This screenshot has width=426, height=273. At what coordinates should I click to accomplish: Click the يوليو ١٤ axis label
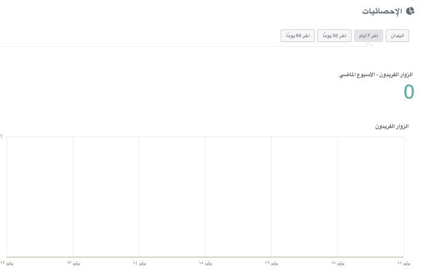(x=139, y=263)
